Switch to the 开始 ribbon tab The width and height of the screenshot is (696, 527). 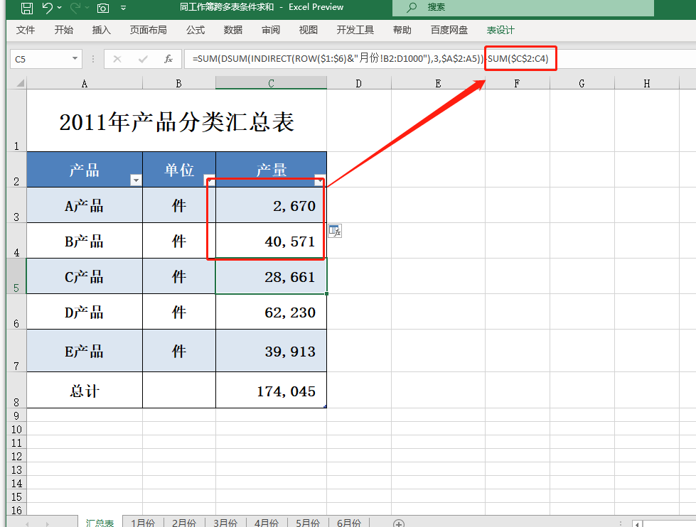click(x=63, y=30)
